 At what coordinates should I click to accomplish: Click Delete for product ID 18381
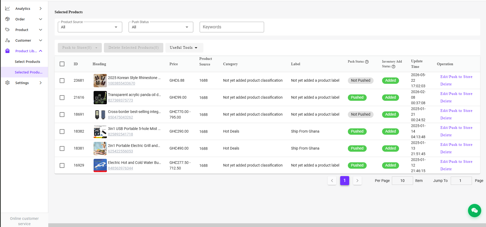tap(446, 152)
